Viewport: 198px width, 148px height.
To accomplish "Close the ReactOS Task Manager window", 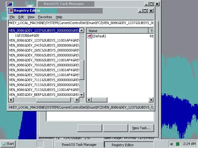I will pyautogui.click(x=157, y=4).
